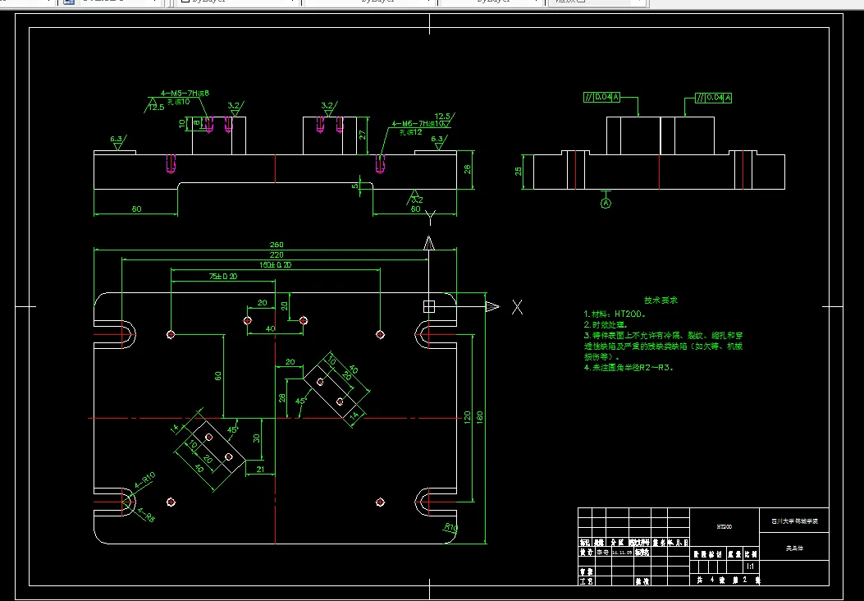Select the note about 未注圆角半径R2~R3
Viewport: 864px width, 601px height.
pos(629,367)
